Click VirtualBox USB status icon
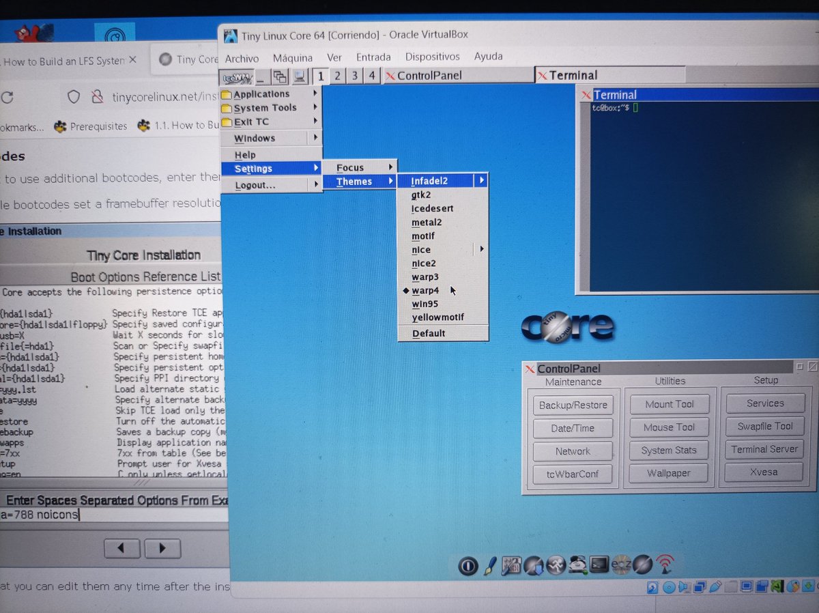The width and height of the screenshot is (819, 613). [715, 586]
